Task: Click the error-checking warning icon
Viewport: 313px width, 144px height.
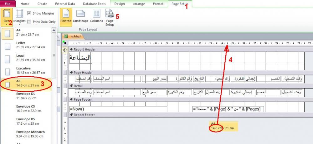Action: (65, 50)
